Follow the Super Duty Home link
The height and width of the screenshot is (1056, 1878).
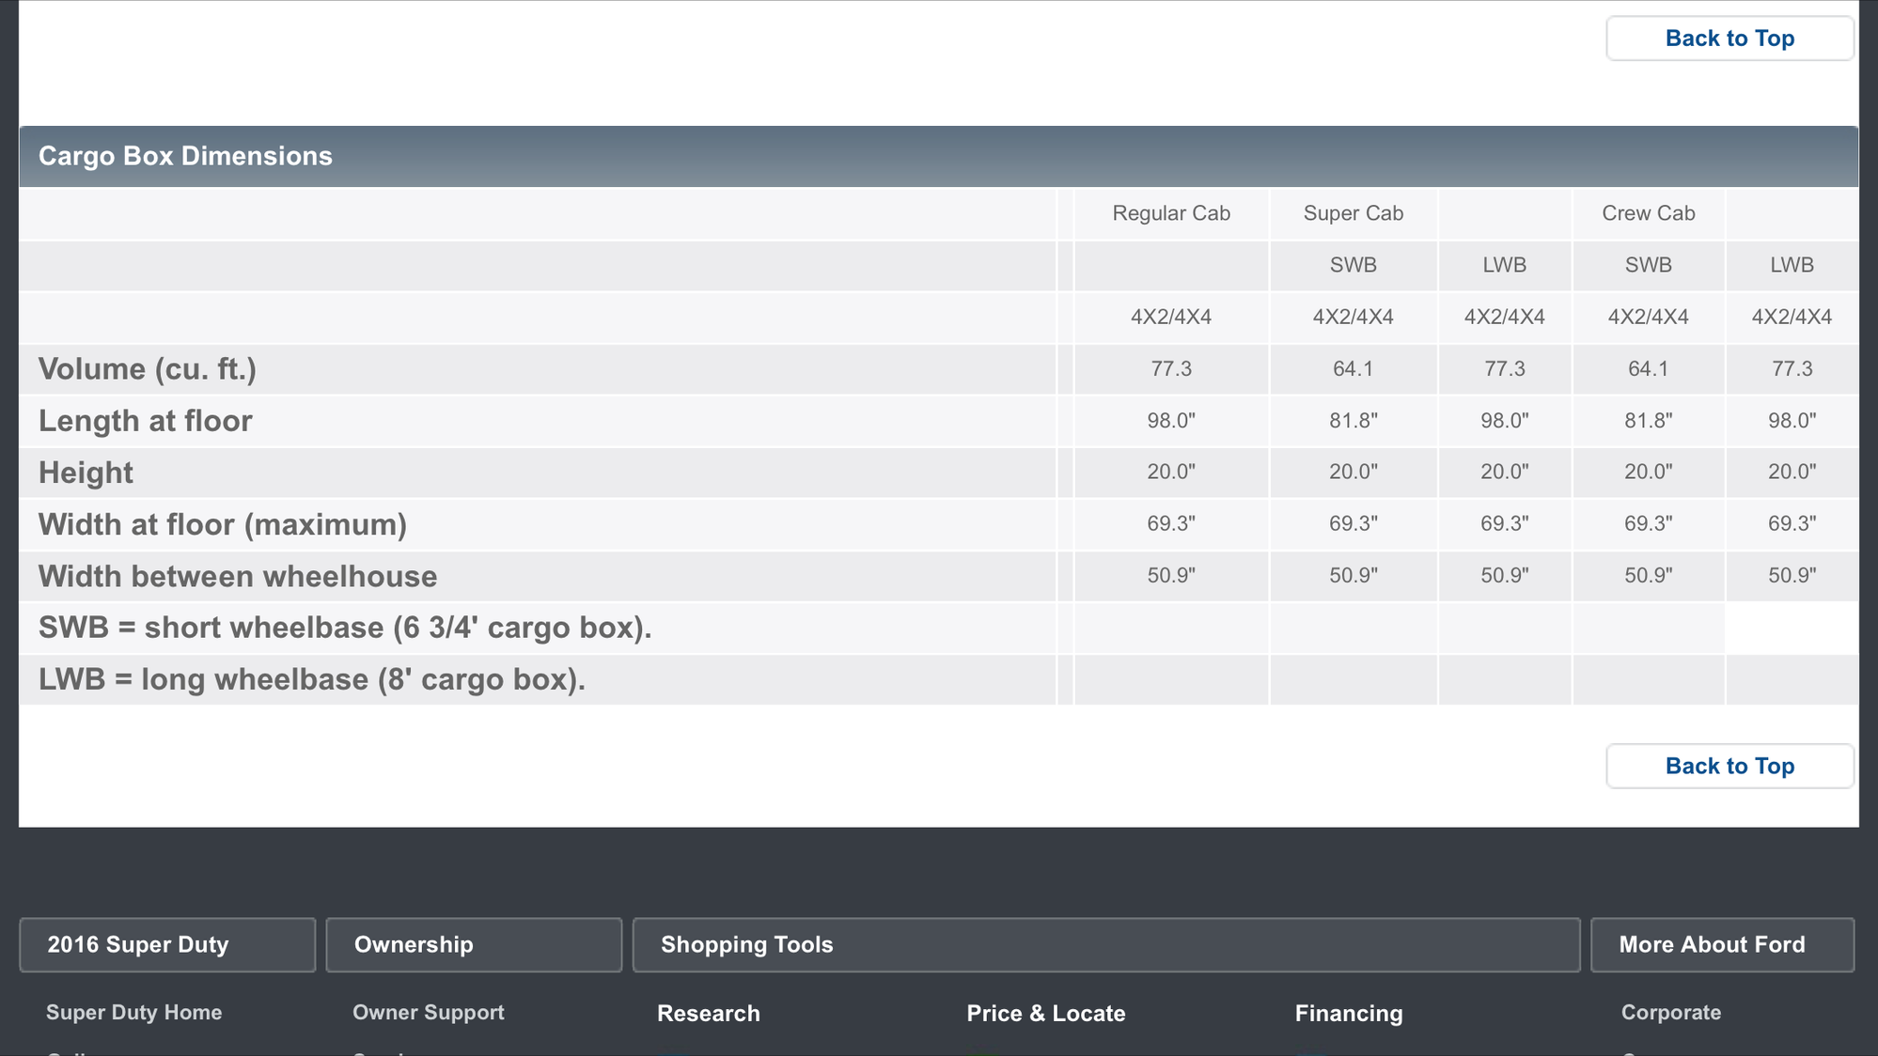[x=134, y=1012]
